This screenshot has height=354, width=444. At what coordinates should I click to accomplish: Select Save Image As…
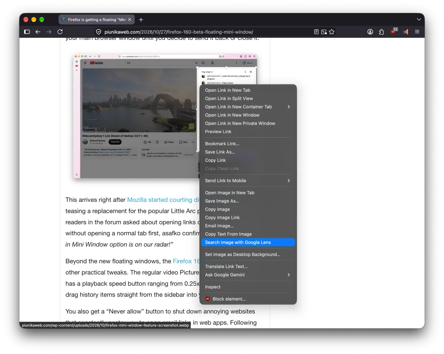(x=248, y=201)
